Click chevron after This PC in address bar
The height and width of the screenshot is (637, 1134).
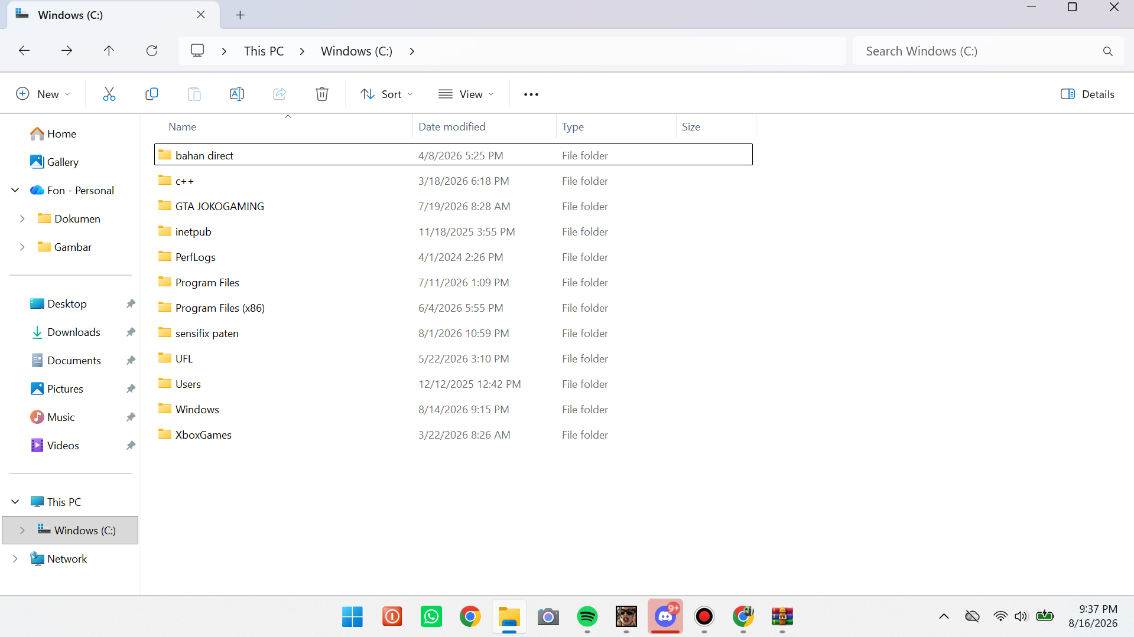coord(302,51)
